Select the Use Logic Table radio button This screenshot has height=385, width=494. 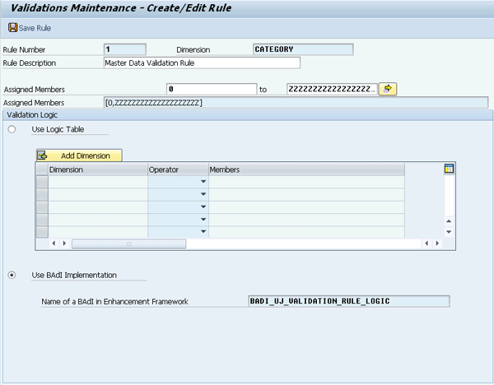click(x=12, y=130)
